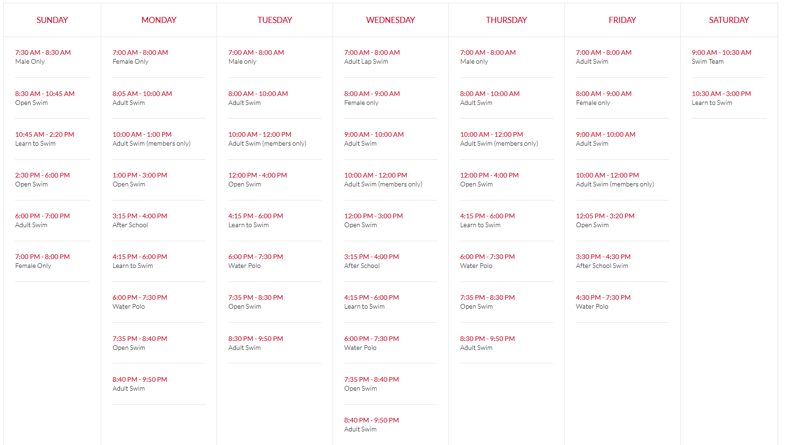This screenshot has height=445, width=787.
Task: Click Tuesday's 6:00 PM Water Polo entry
Action: click(255, 261)
